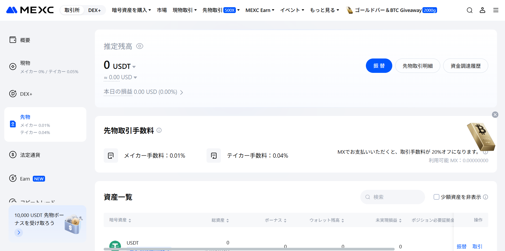Select the Earn NEW sidebar icon
The width and height of the screenshot is (505, 251).
(13, 178)
